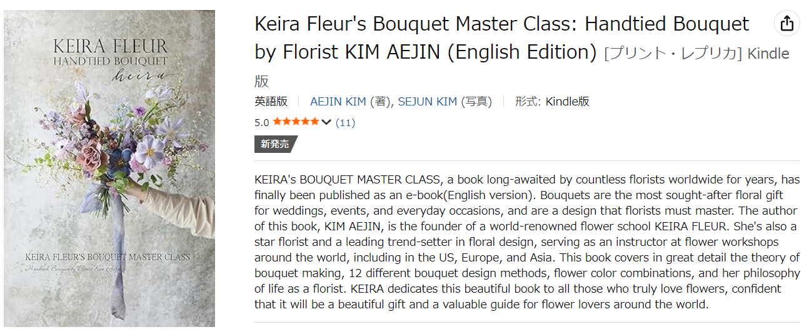The image size is (804, 332).
Task: Click the five-star rating icons
Action: 296,122
